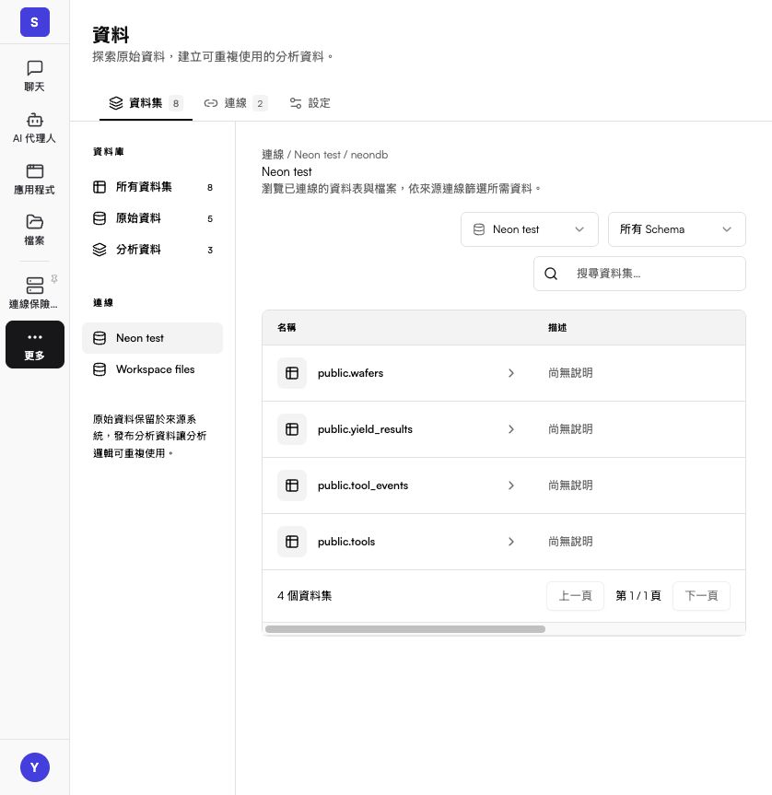The height and width of the screenshot is (795, 772).
Task: Open the 所有 Schema dropdown
Action: coord(677,229)
